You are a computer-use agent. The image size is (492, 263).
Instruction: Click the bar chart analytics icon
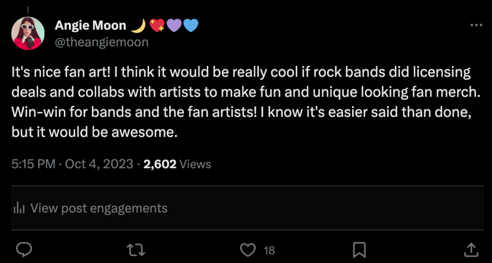[19, 208]
